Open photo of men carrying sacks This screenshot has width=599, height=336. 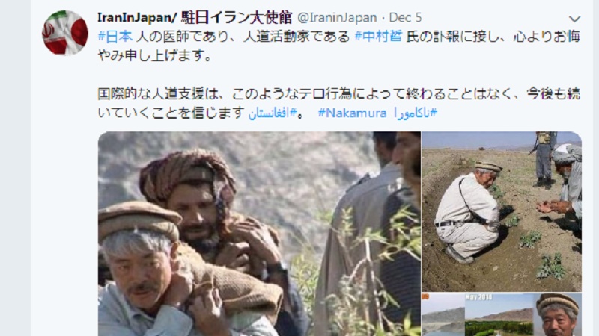pos(259,234)
